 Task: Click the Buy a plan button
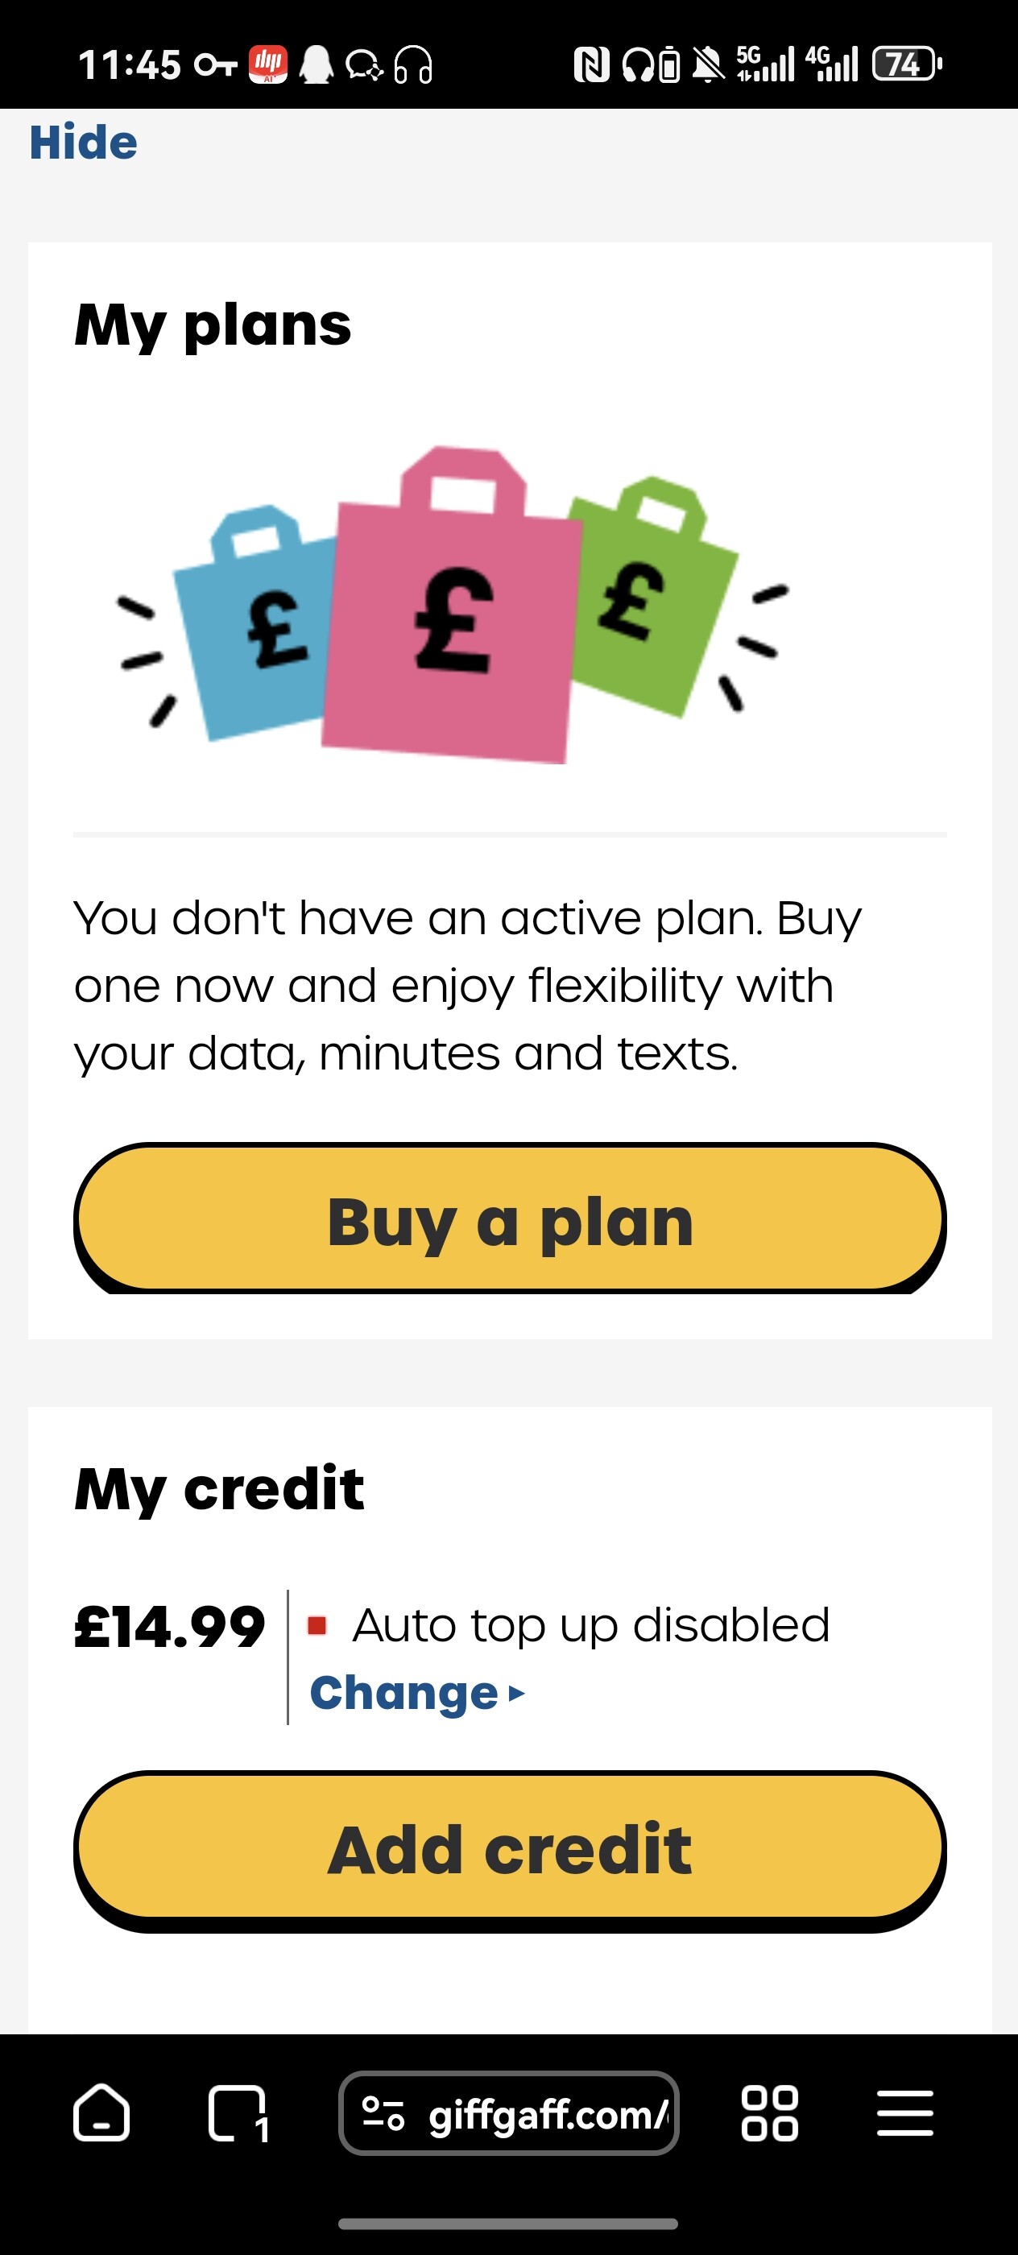[x=510, y=1219]
